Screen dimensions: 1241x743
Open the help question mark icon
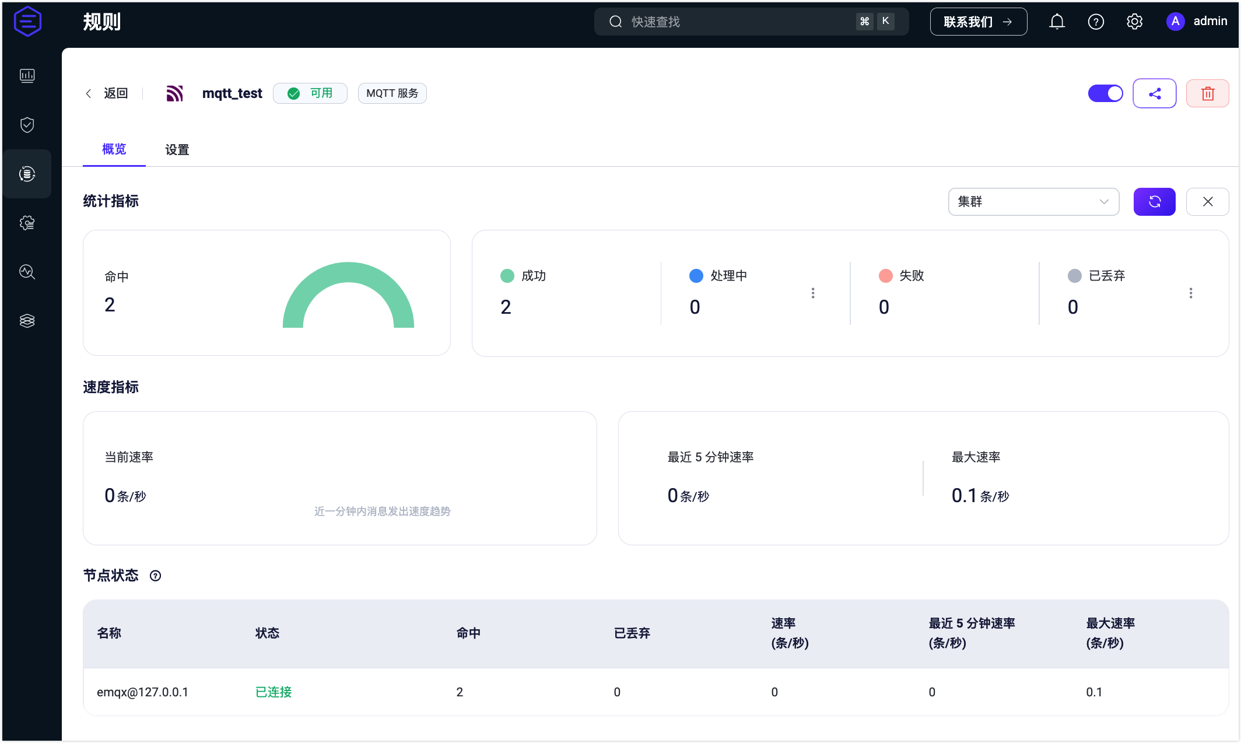pos(1096,22)
